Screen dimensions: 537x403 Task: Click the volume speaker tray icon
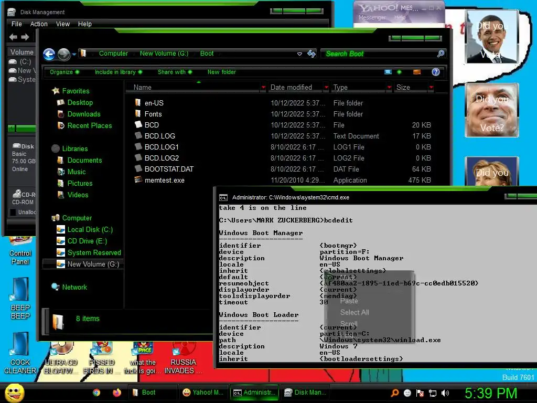pos(445,393)
